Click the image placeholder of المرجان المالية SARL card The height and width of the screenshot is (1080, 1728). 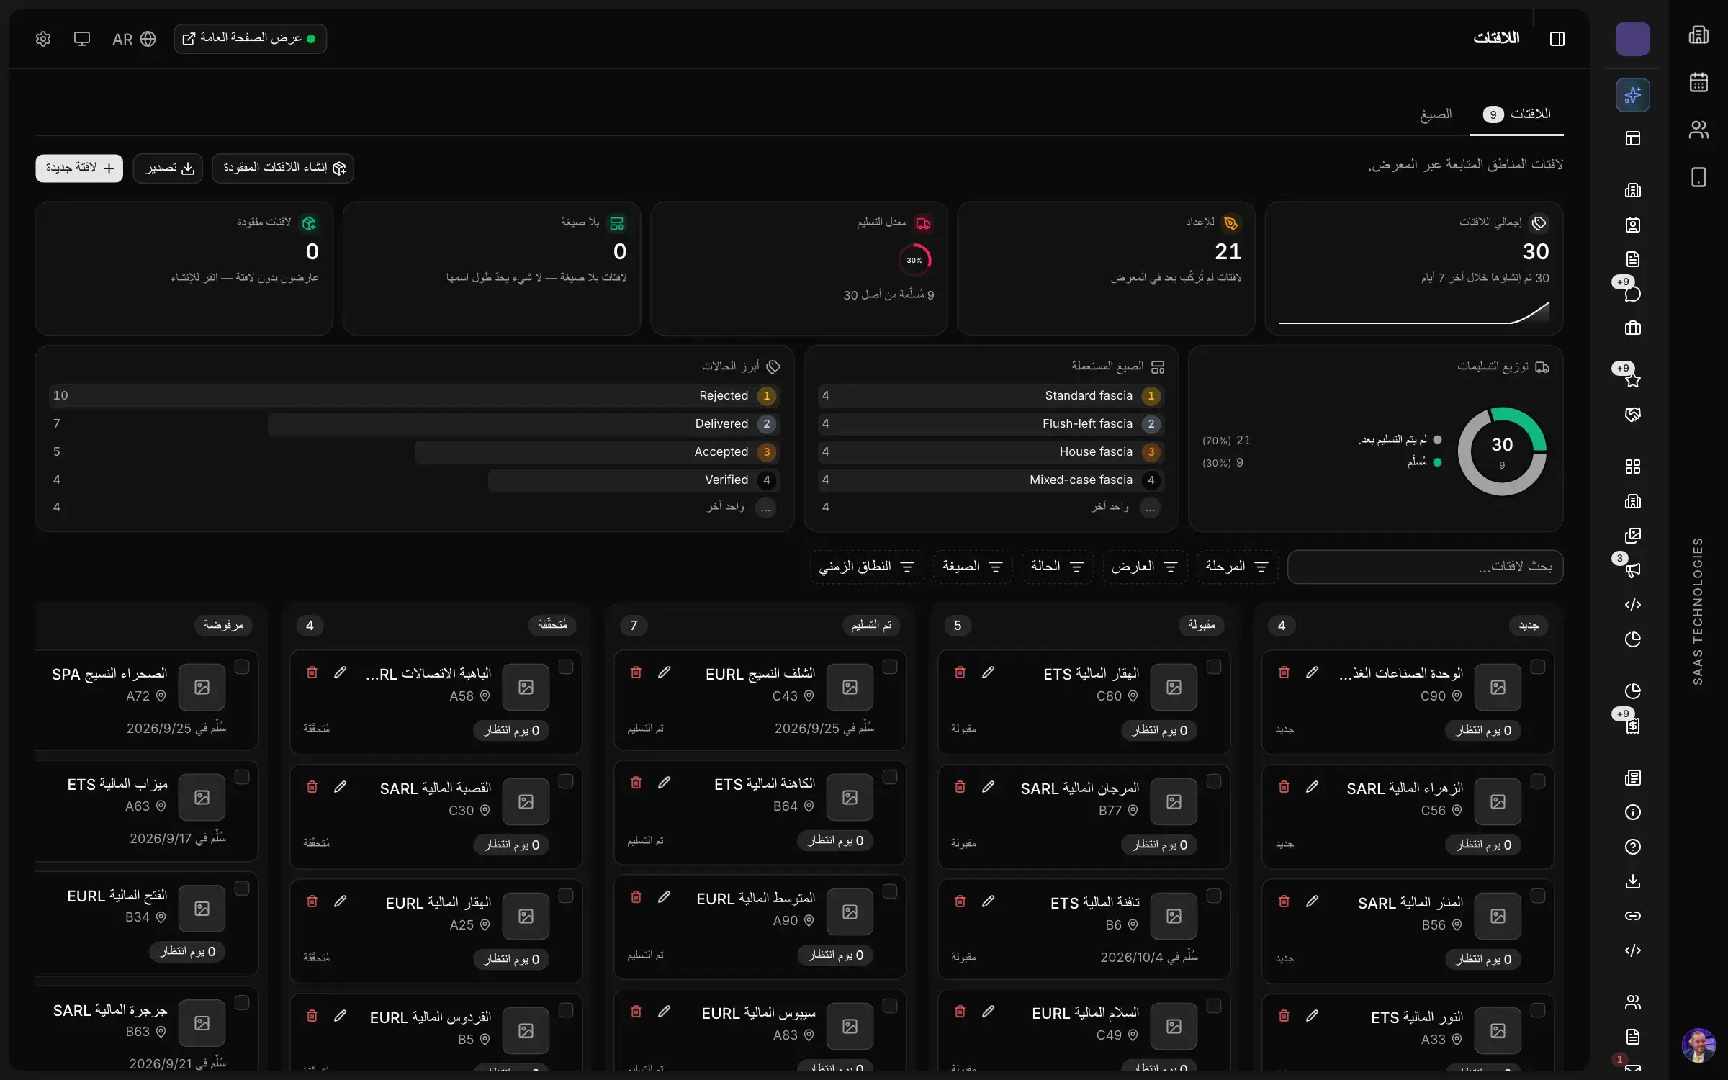coord(1174,801)
